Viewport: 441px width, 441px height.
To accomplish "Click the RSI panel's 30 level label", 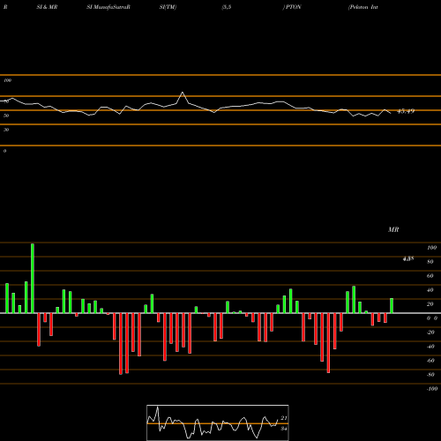I will pyautogui.click(x=6, y=130).
